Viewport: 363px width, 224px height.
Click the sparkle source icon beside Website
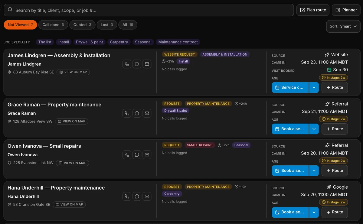(x=327, y=55)
